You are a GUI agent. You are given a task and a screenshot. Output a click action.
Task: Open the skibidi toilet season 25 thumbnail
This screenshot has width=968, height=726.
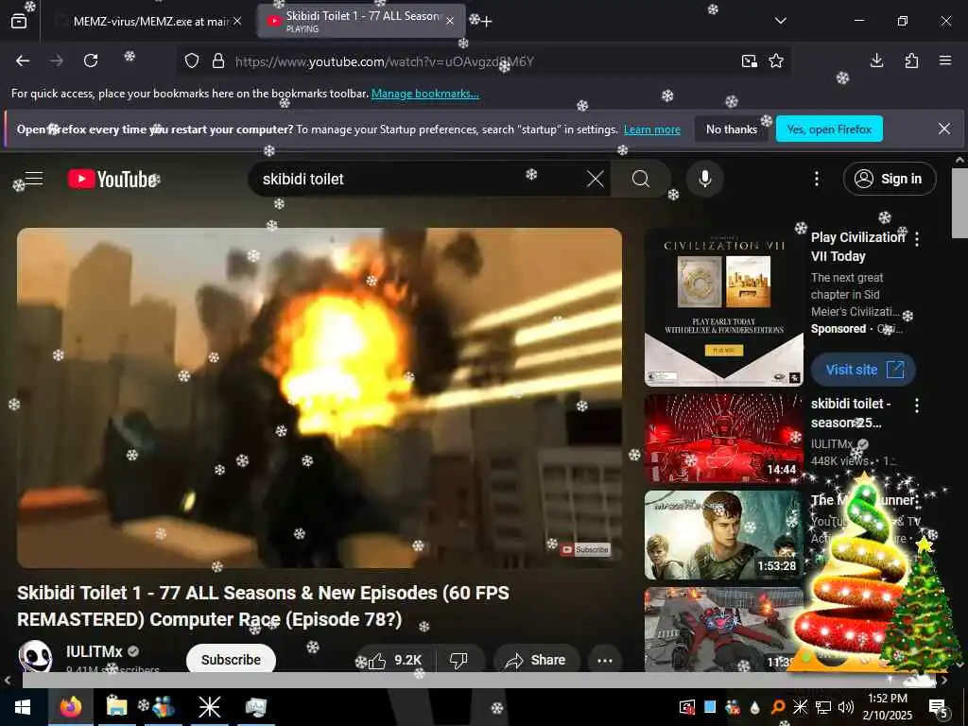coord(723,439)
